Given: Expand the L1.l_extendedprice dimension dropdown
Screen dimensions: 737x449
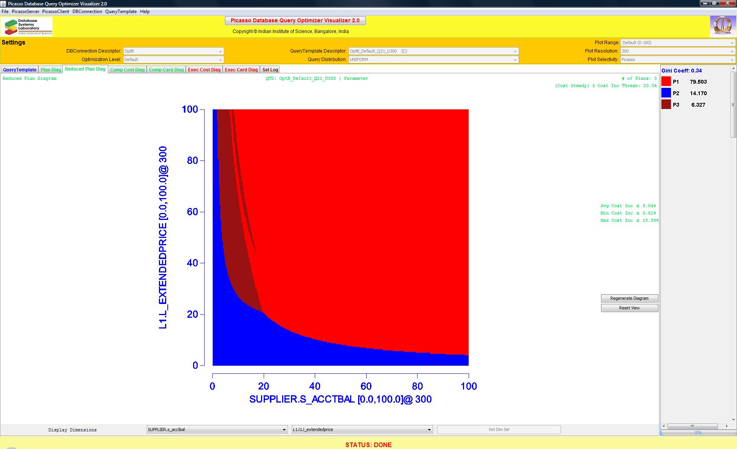Looking at the screenshot, I should (x=362, y=429).
